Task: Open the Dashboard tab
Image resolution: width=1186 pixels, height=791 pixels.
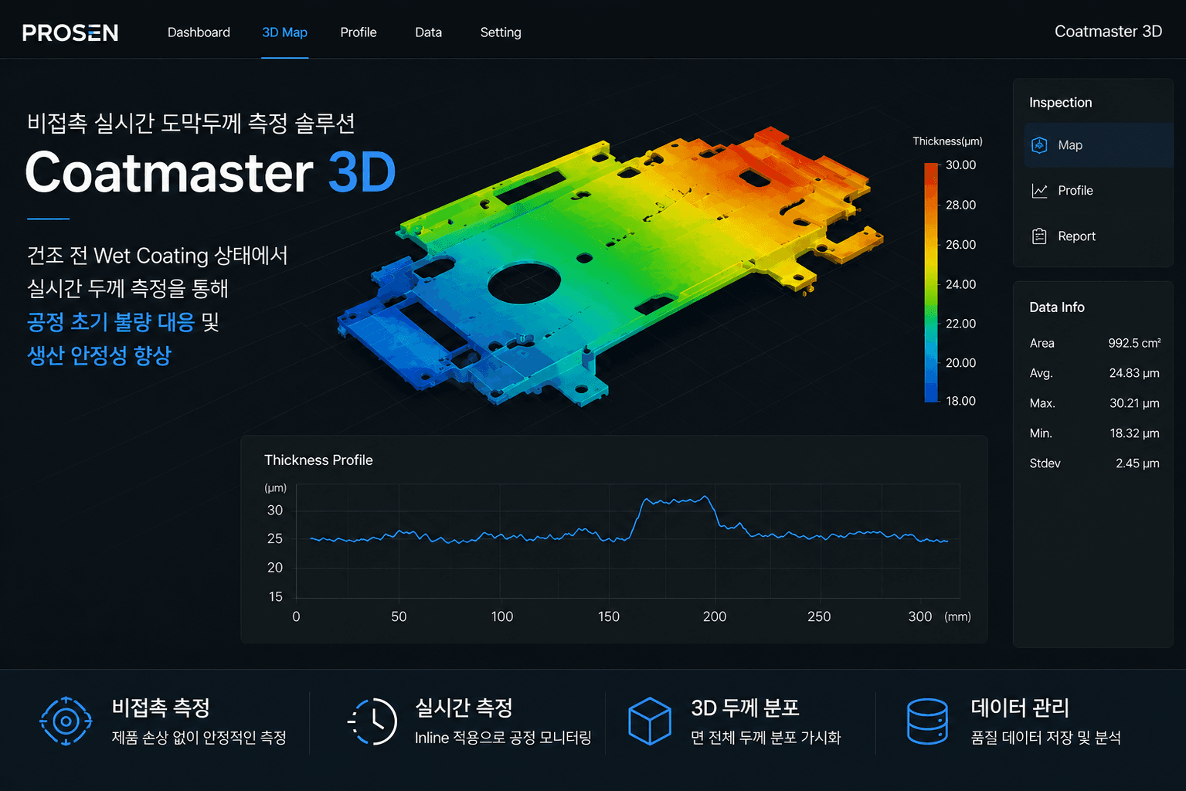Action: pyautogui.click(x=199, y=32)
